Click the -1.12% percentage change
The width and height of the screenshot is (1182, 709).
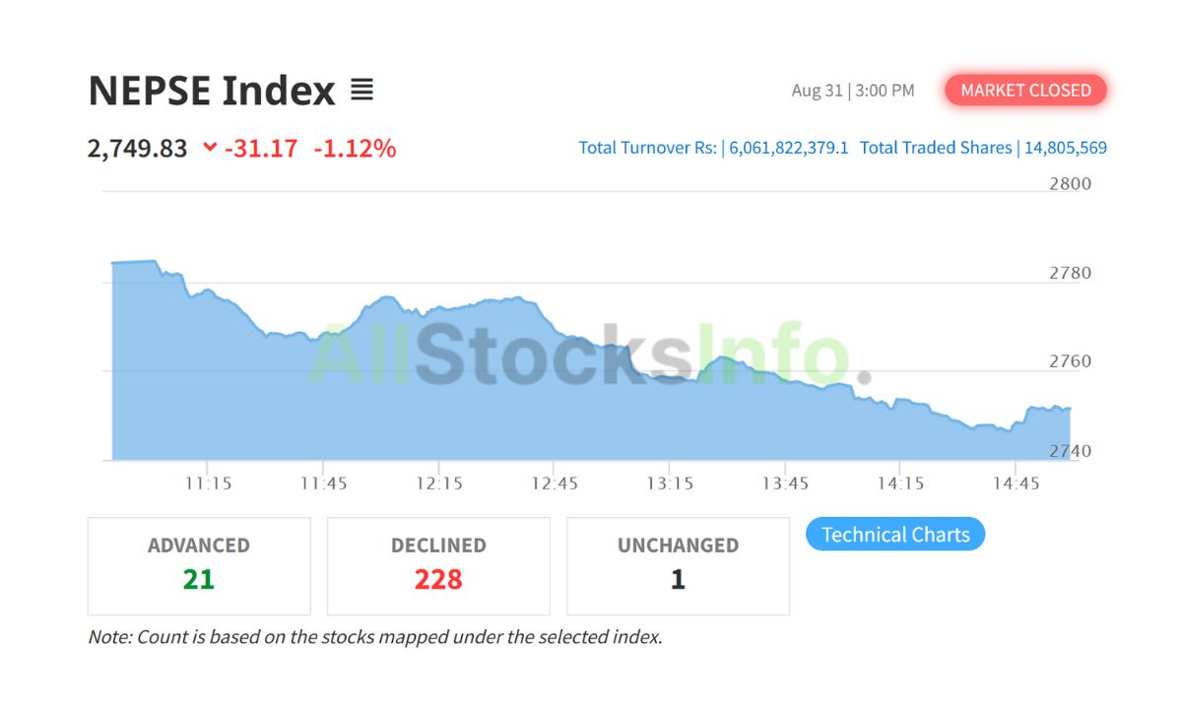(356, 148)
